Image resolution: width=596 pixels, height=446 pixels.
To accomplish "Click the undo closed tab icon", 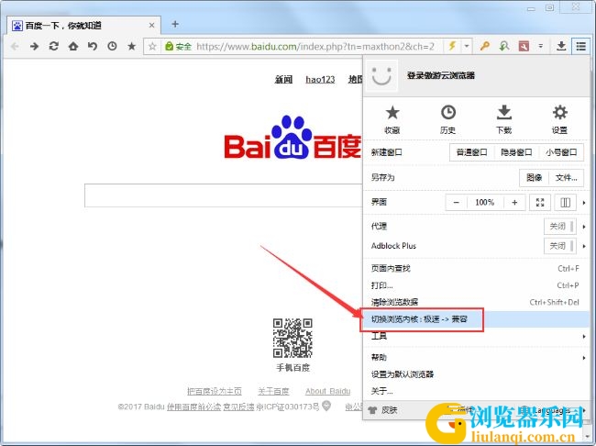I will pyautogui.click(x=93, y=47).
